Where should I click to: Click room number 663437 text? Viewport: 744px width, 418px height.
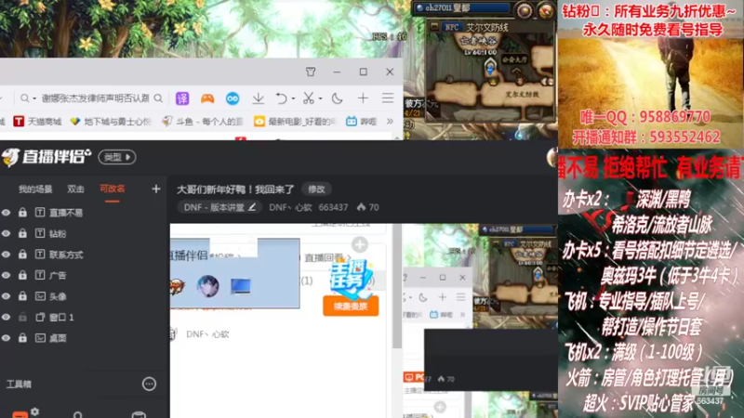[333, 207]
